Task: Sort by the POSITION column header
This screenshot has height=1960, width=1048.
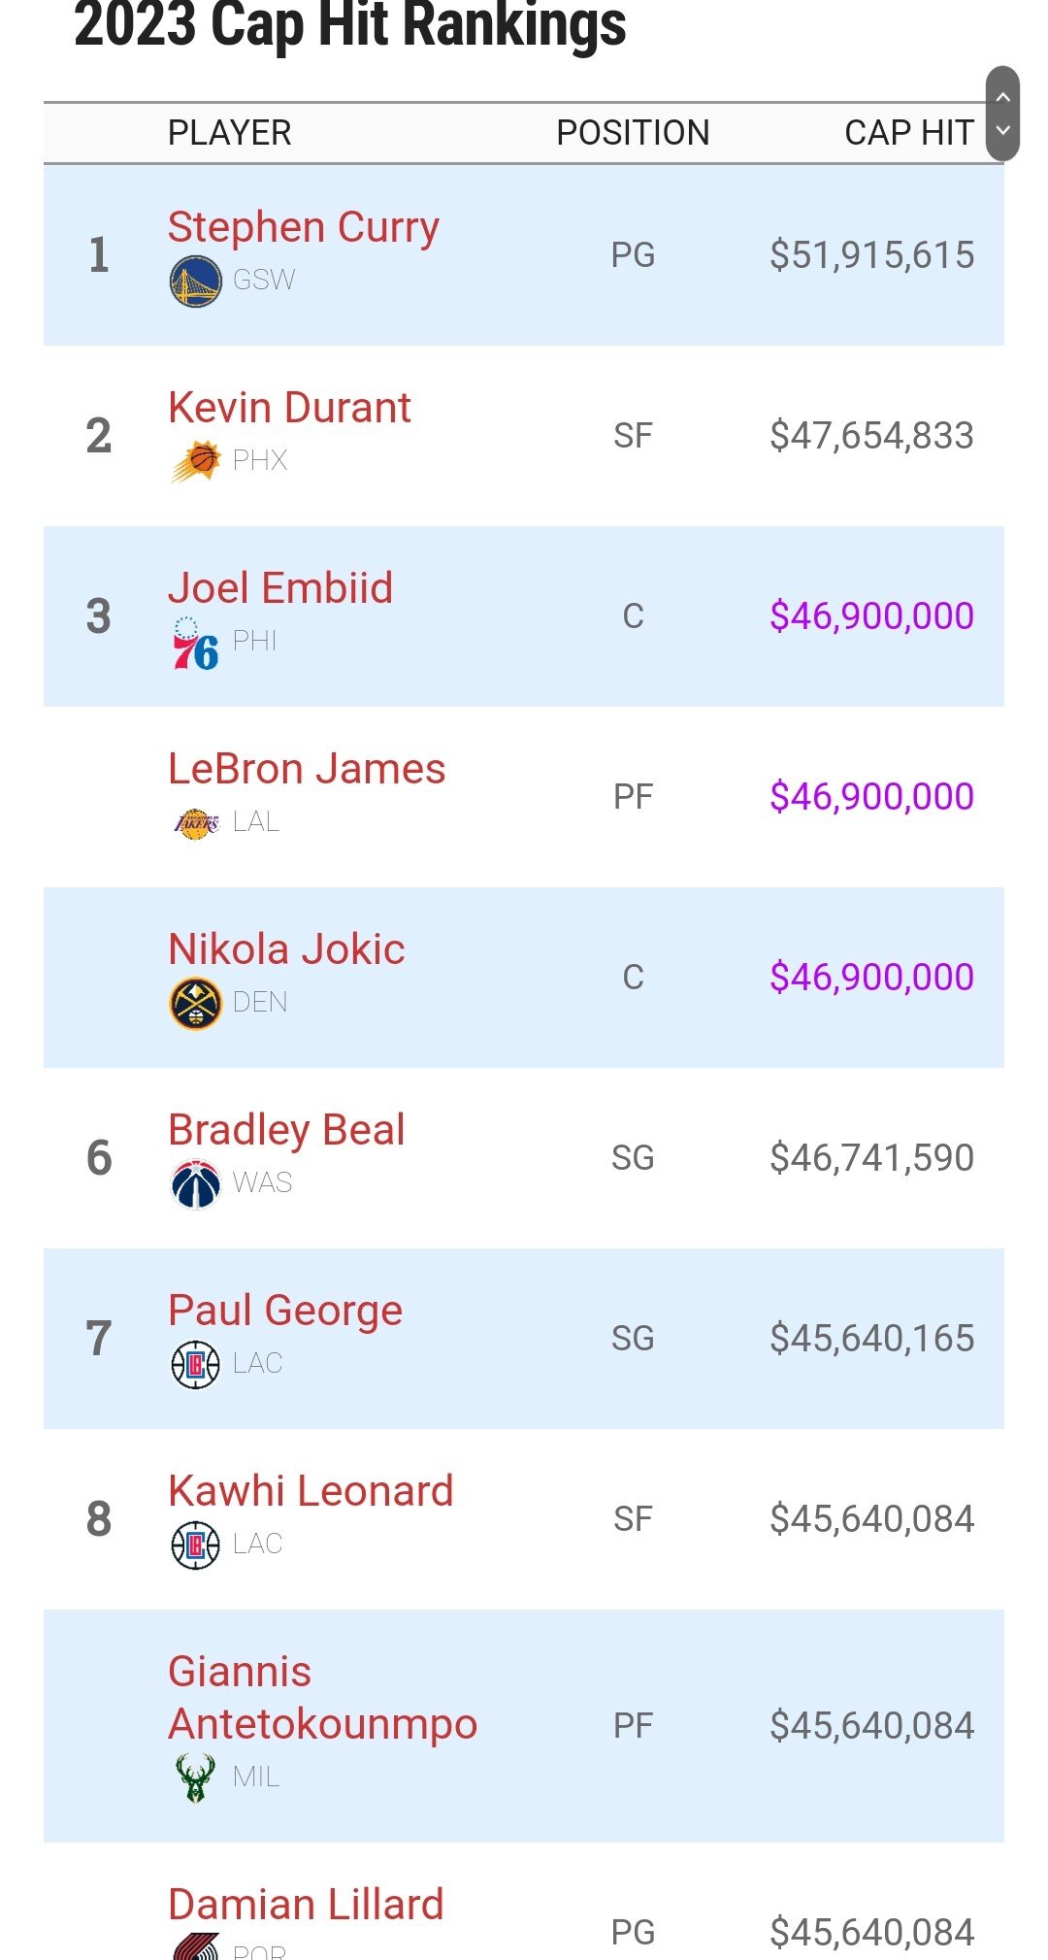Action: [633, 133]
